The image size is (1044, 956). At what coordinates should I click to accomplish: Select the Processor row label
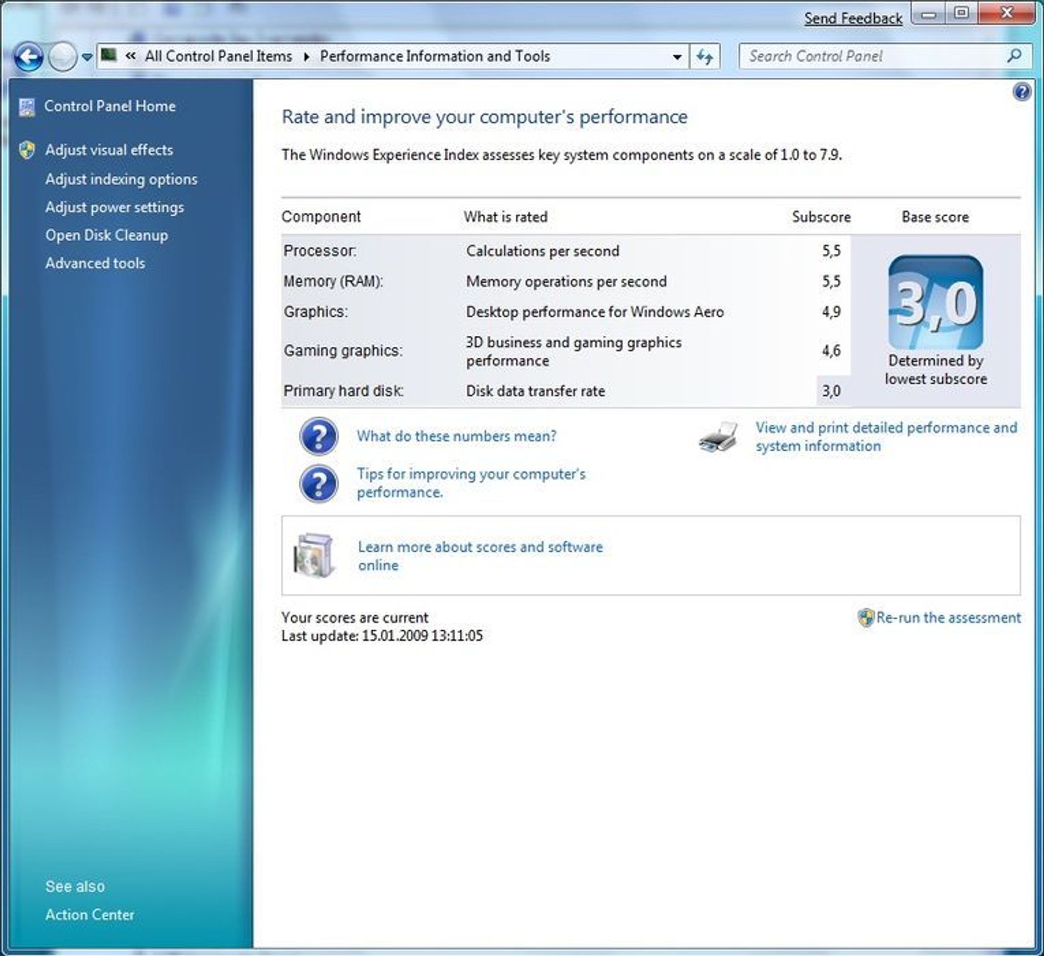coord(320,251)
